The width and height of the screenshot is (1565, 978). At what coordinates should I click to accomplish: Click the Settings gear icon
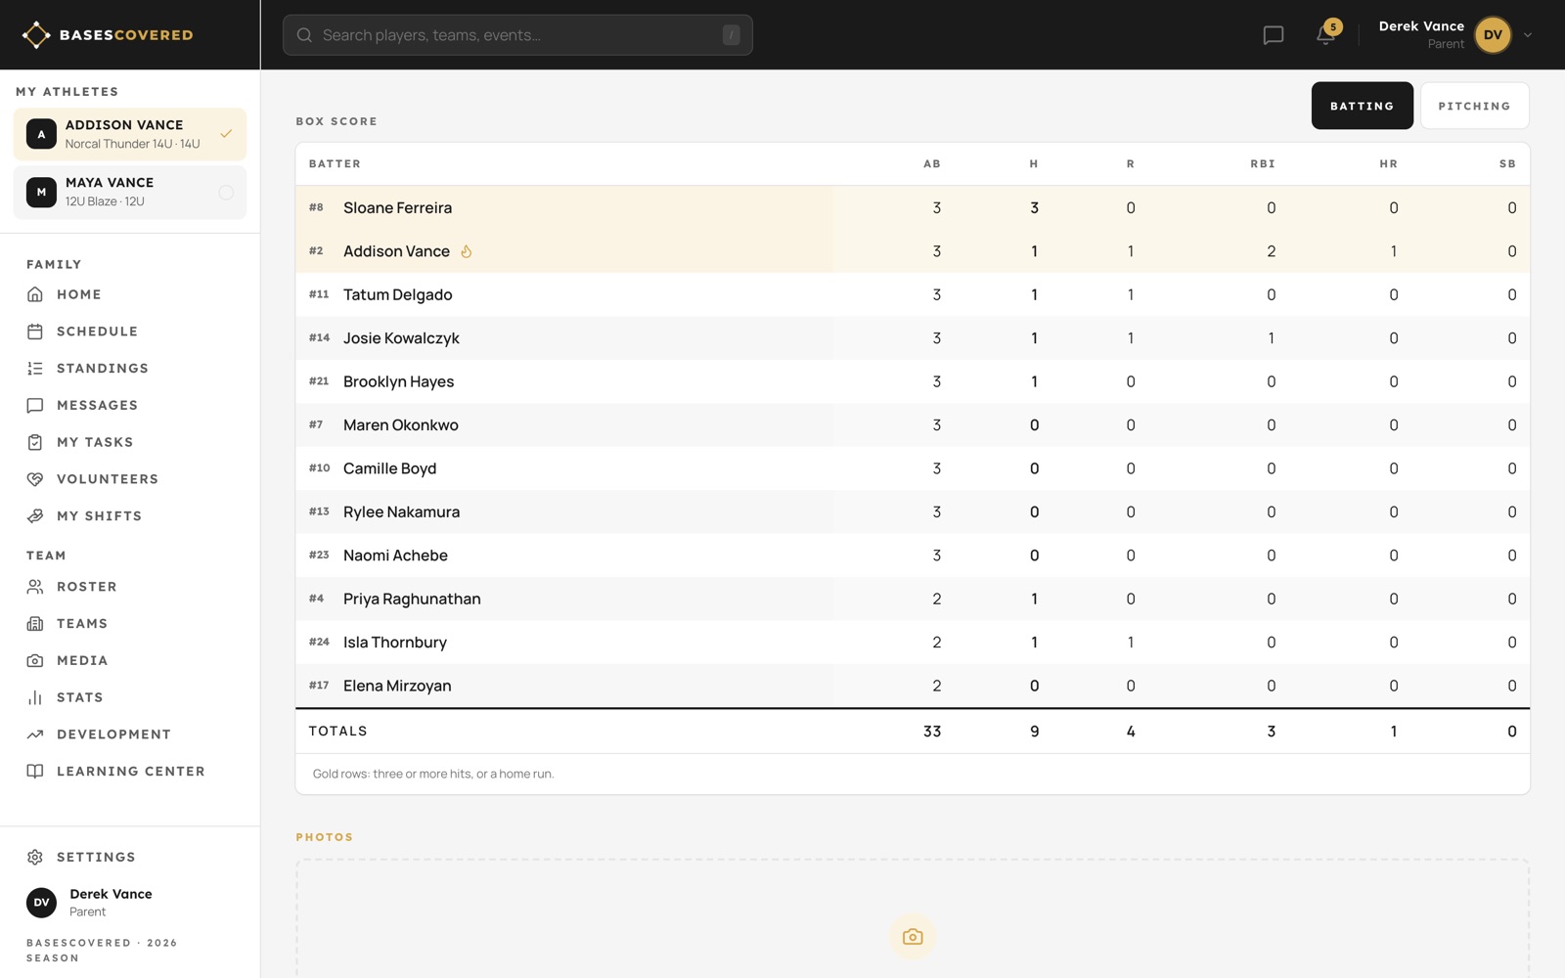coord(35,857)
